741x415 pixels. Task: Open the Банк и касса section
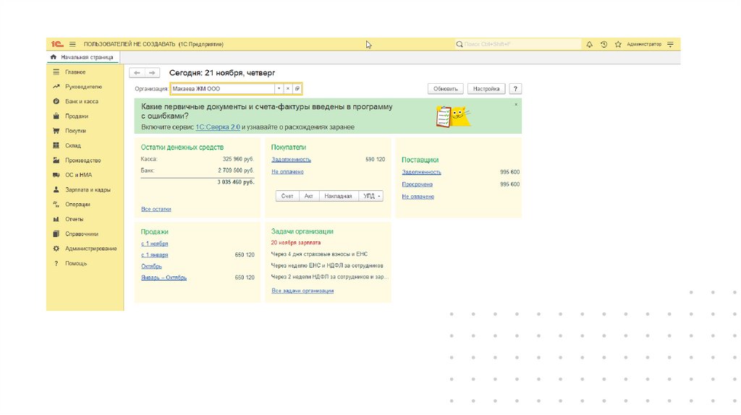[x=81, y=101]
